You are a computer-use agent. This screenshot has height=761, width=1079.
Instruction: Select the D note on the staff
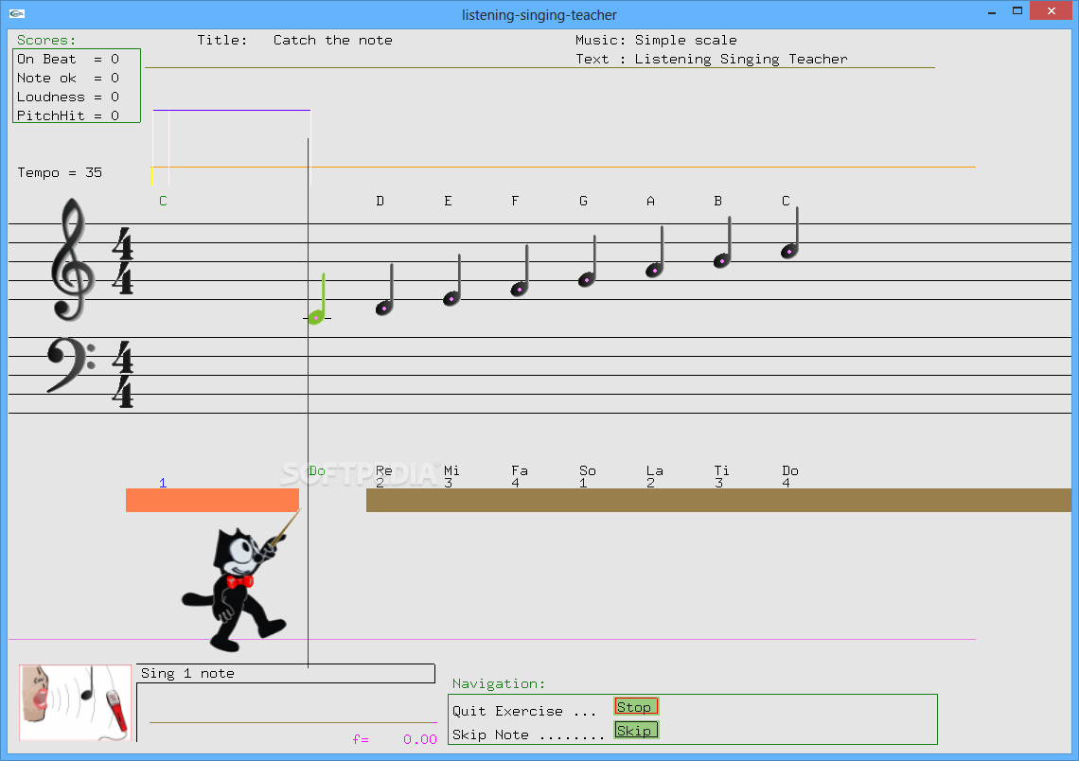384,290
